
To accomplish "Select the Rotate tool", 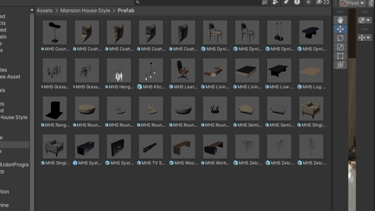I will click(340, 38).
